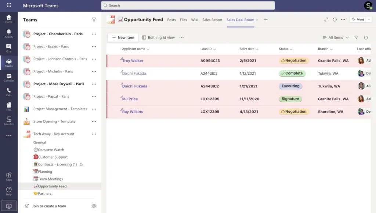Viewport: 376px width, 213px height.
Task: Expand the tab to full screen
Action: point(326,20)
